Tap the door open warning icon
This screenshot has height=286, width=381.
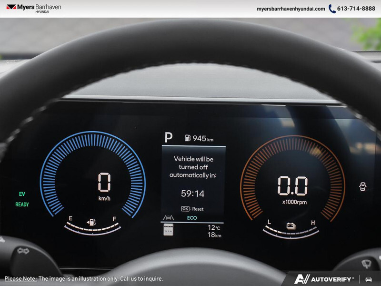click(x=363, y=186)
